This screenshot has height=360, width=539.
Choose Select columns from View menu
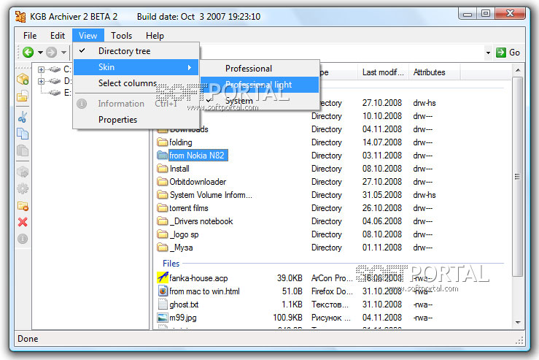136,83
